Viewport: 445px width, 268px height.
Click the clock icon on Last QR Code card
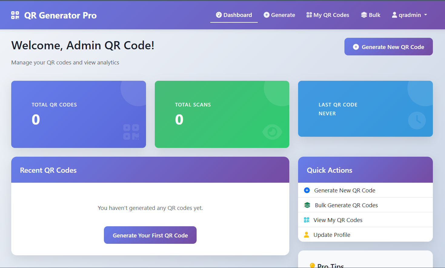click(x=417, y=120)
